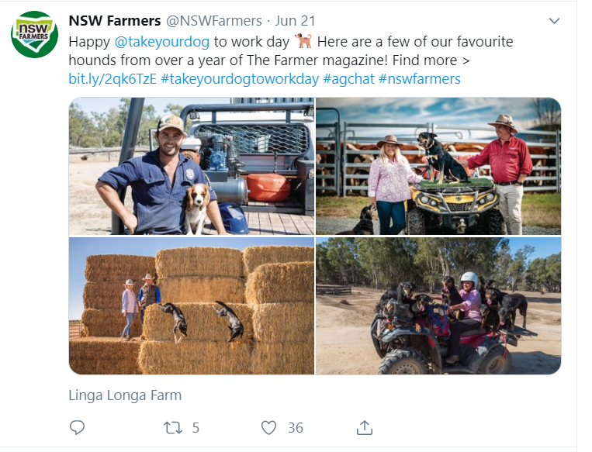View photo of dogs riding red ATV
The height and width of the screenshot is (452, 592).
click(x=438, y=306)
